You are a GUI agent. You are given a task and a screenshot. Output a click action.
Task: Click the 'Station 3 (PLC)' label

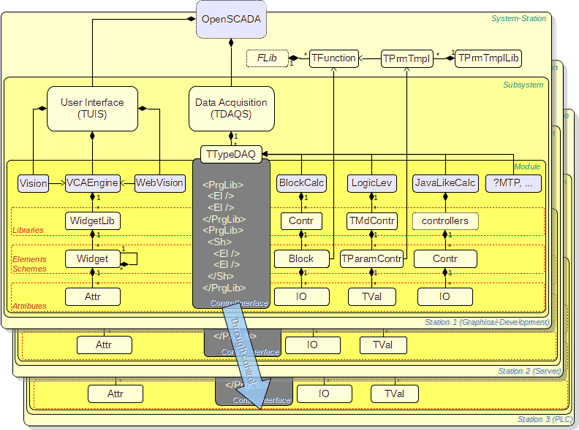click(545, 419)
